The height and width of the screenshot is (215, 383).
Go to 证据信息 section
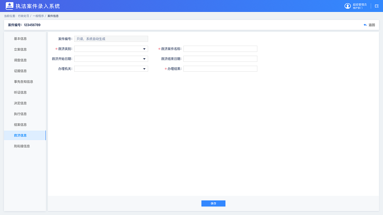(x=25, y=71)
